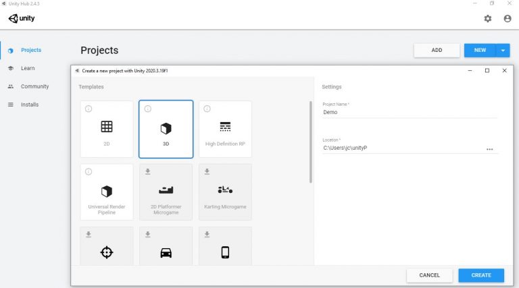Screen dimensions: 519x288
Task: Focus the Project Name input field
Action: pyautogui.click(x=410, y=113)
